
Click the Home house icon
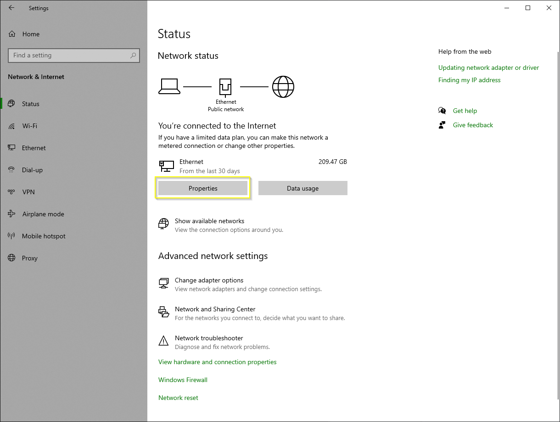(12, 34)
